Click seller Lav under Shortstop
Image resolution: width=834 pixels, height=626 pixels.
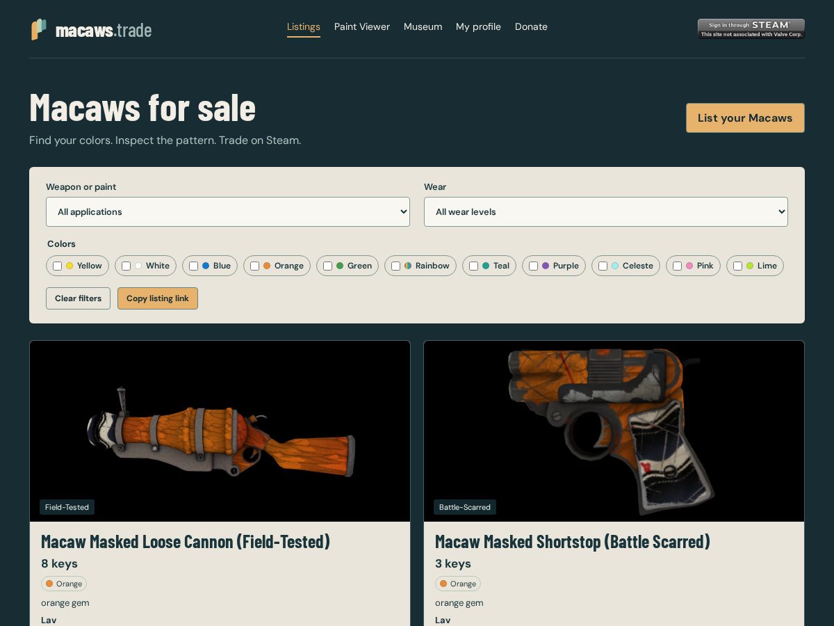click(x=443, y=620)
